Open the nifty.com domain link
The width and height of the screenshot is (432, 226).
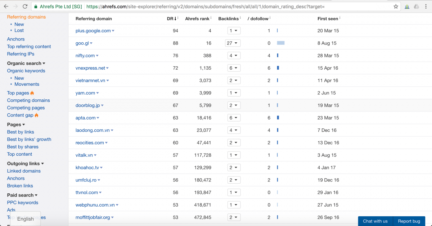click(x=85, y=56)
